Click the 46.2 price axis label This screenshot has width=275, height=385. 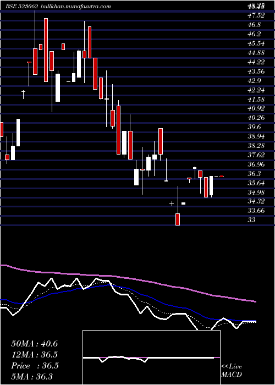click(x=254, y=34)
